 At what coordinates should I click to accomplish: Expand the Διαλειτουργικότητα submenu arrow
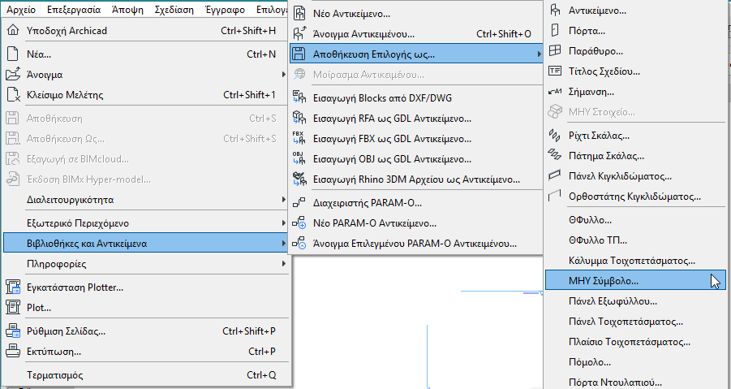283,200
